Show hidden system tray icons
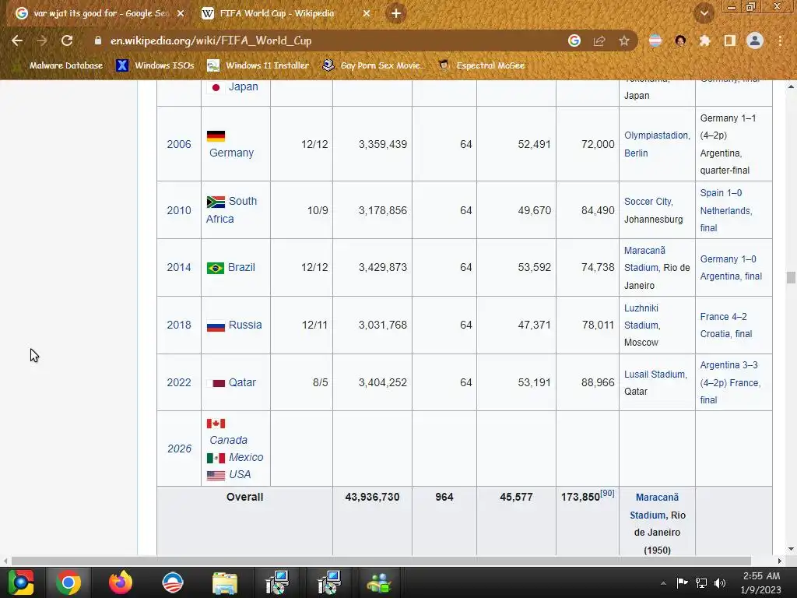 pyautogui.click(x=663, y=583)
